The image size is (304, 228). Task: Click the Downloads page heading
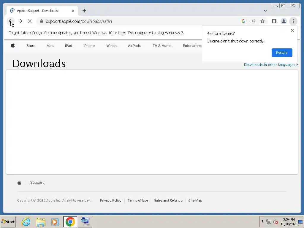(x=39, y=64)
